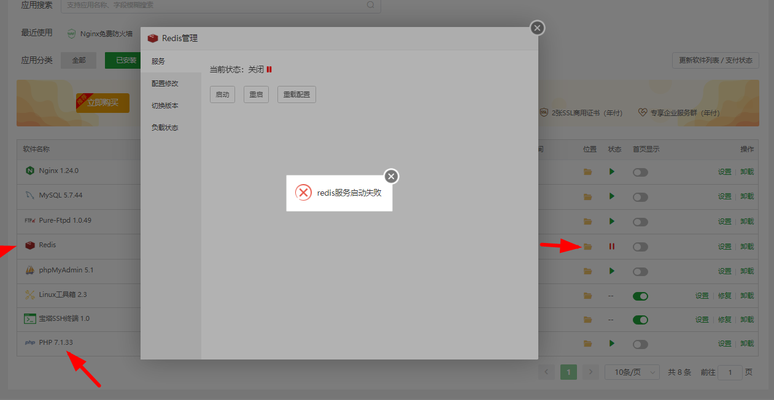Image resolution: width=774 pixels, height=400 pixels.
Task: Switch to the 切换版本 tab
Action: [171, 106]
